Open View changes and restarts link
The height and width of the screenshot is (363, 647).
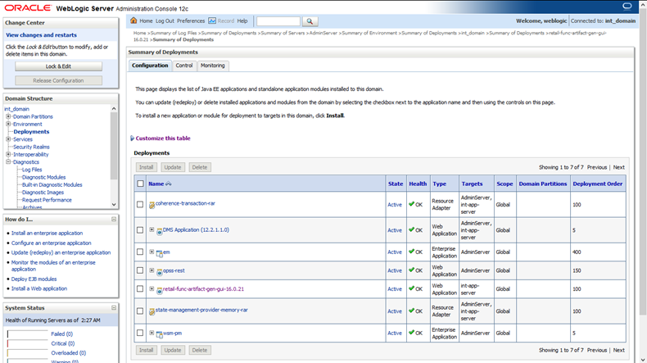click(x=41, y=35)
